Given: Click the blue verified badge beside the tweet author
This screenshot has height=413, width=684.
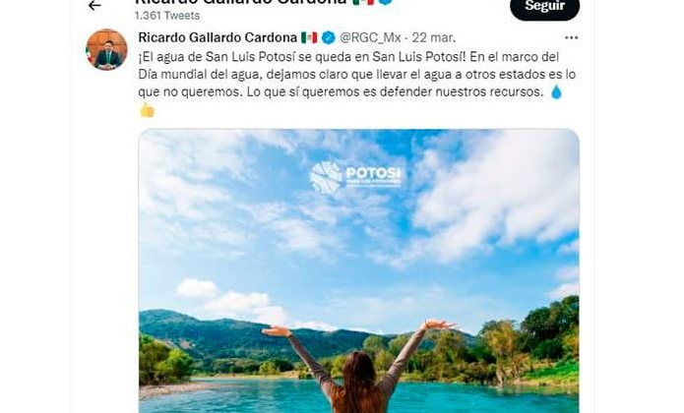Looking at the screenshot, I should click(329, 38).
